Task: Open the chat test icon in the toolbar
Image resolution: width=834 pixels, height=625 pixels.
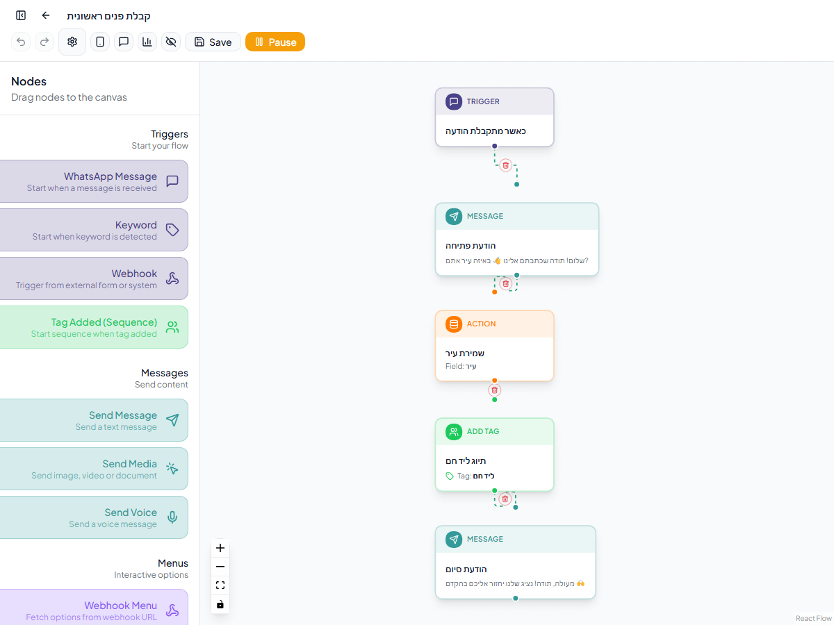Action: [x=124, y=42]
